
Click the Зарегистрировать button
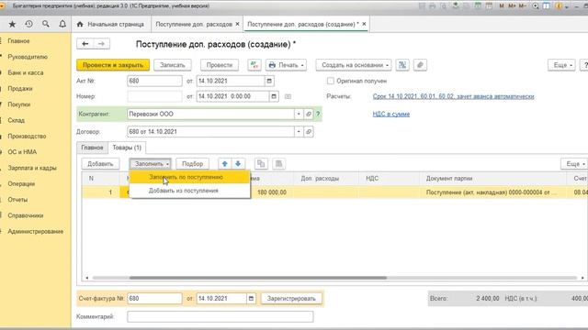click(291, 299)
